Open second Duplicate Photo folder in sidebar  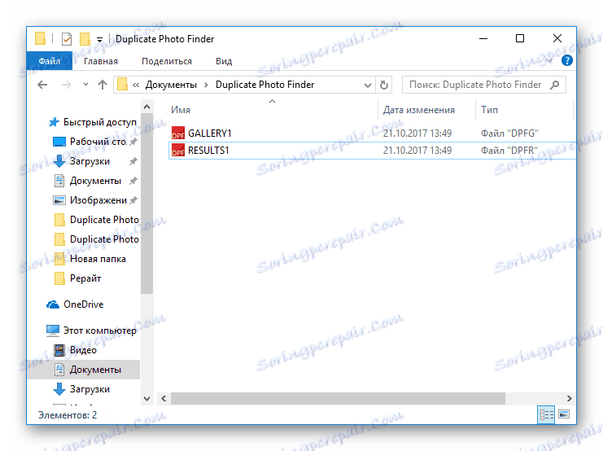[x=104, y=239]
